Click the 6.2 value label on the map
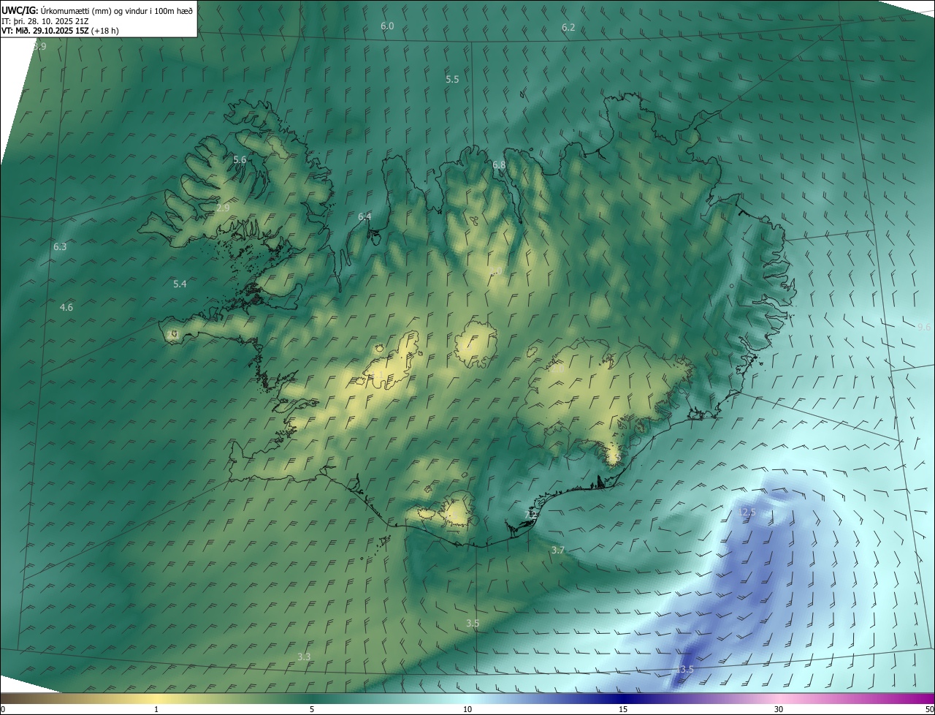 [568, 28]
